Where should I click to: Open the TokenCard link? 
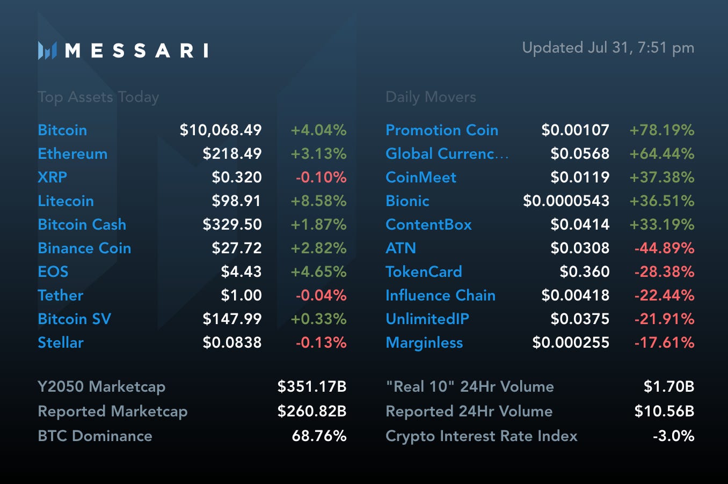click(x=424, y=272)
